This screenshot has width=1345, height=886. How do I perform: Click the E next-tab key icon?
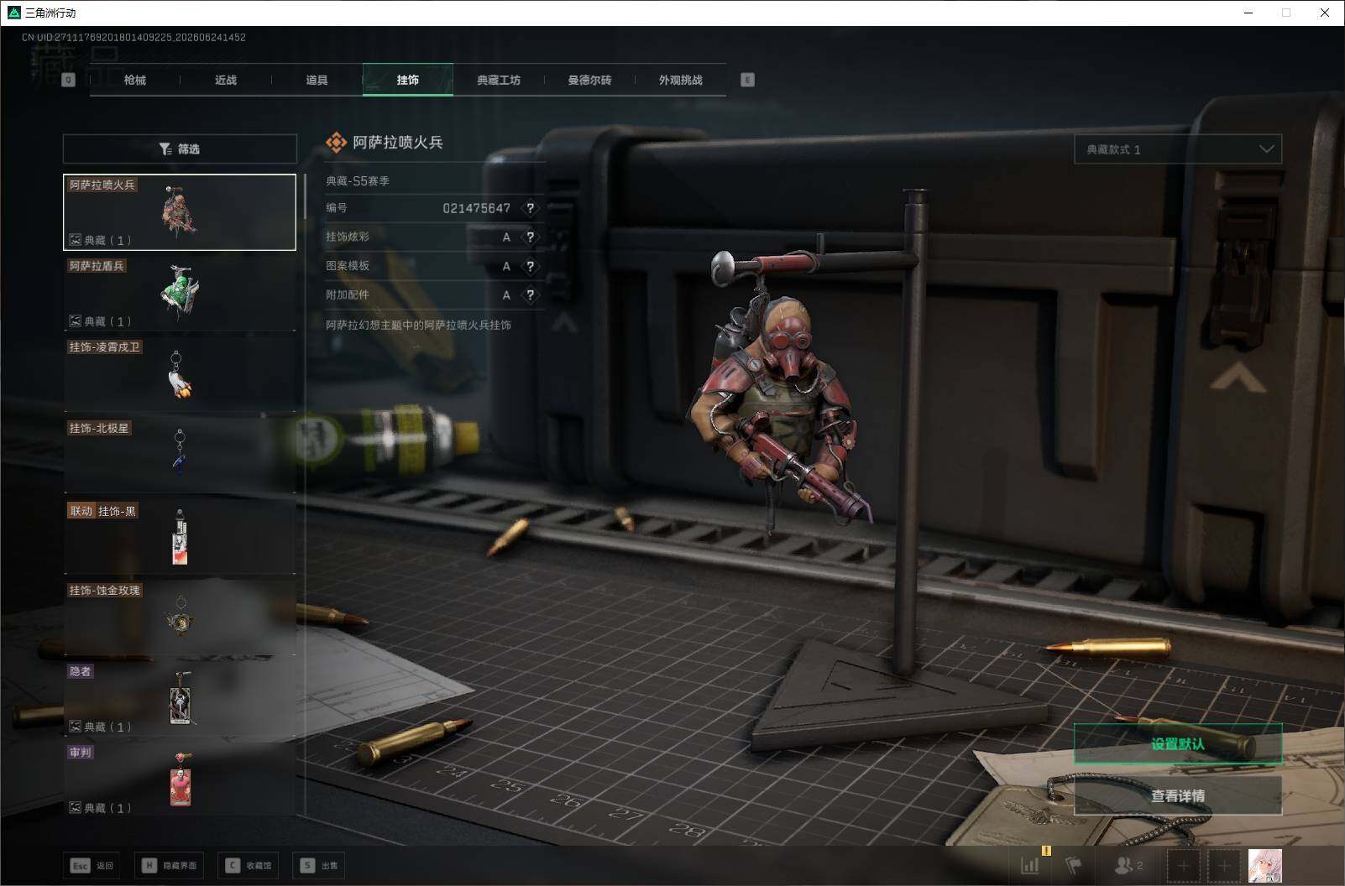tap(747, 80)
